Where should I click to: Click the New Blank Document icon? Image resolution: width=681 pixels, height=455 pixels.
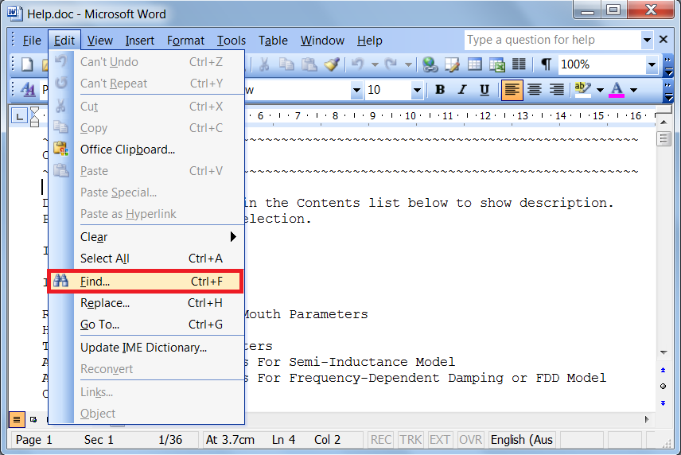(27, 64)
